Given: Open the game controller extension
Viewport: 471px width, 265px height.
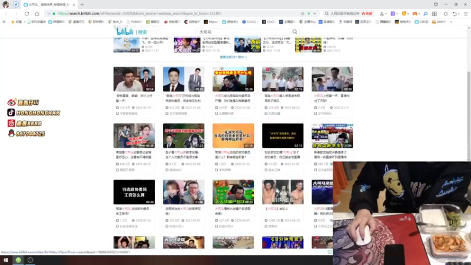Looking at the screenshot, I should 414,14.
